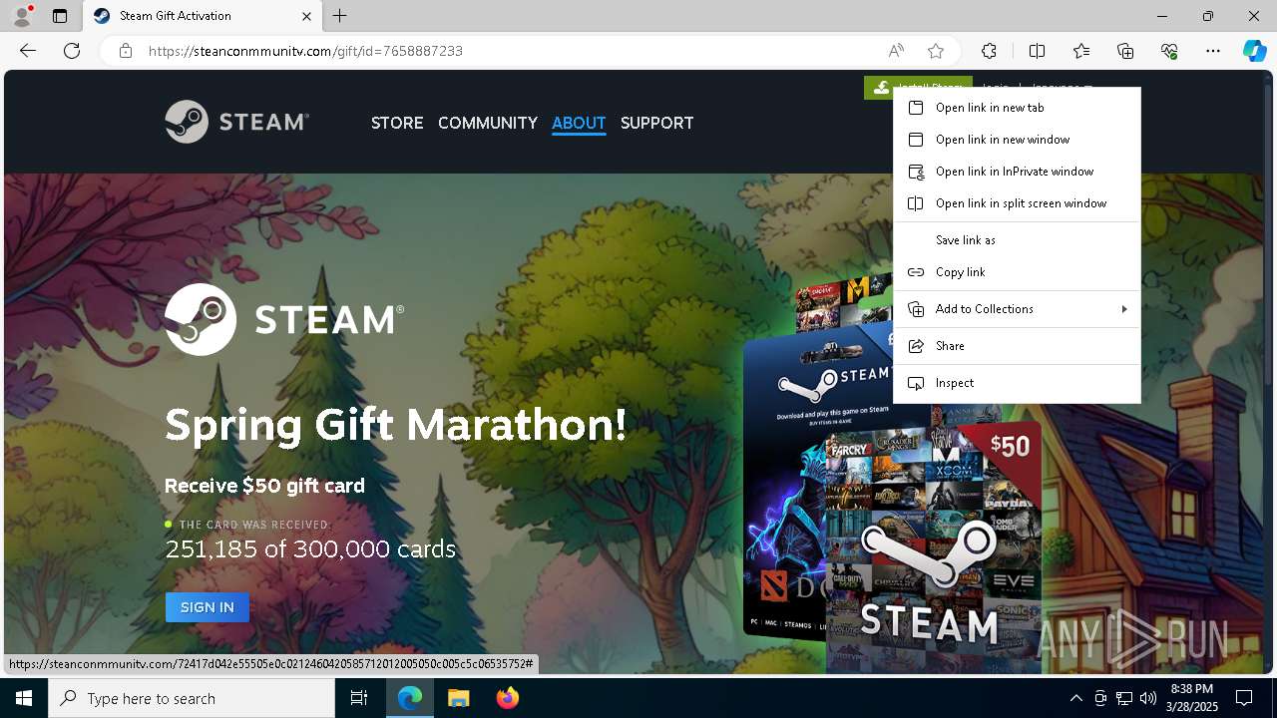Select Share in context menu

tap(1017, 346)
